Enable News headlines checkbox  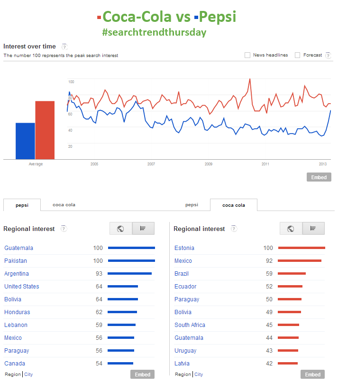tap(247, 55)
